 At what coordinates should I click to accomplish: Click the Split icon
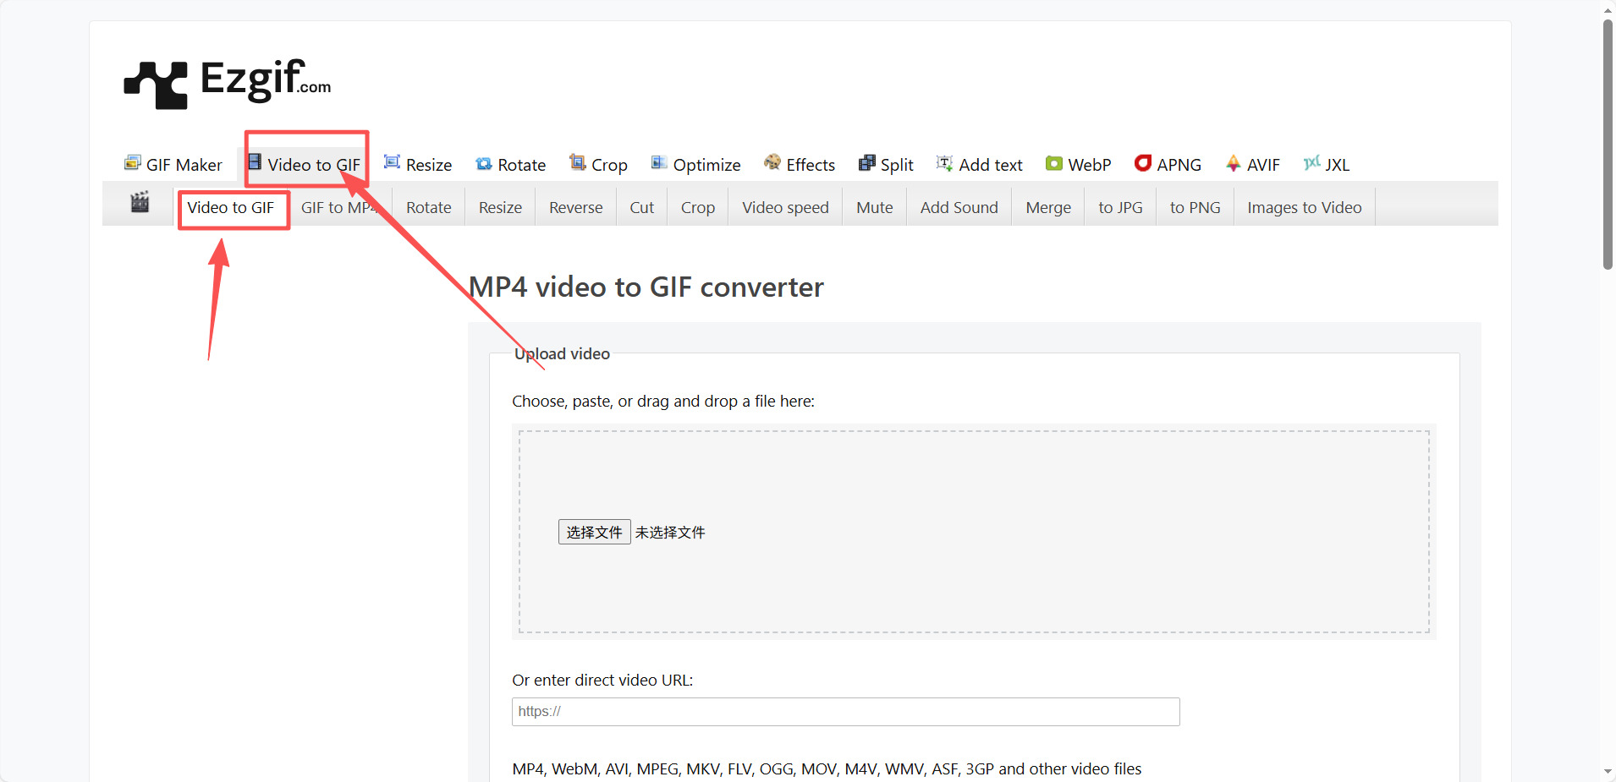coord(867,163)
